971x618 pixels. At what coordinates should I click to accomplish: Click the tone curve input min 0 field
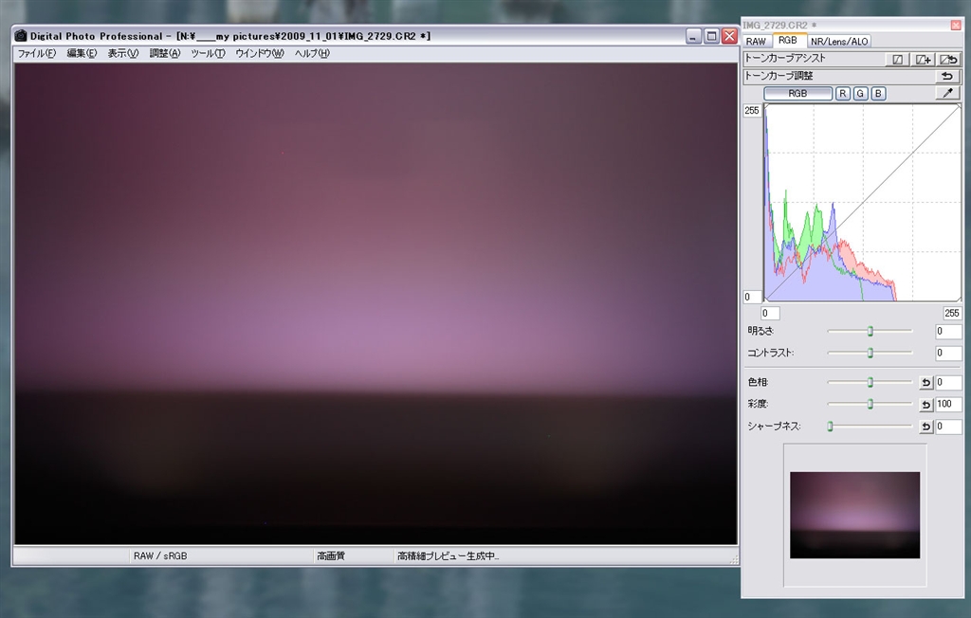click(x=770, y=314)
